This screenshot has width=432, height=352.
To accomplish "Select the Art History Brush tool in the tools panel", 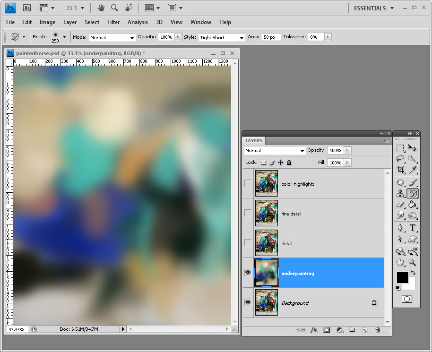I will [x=413, y=193].
